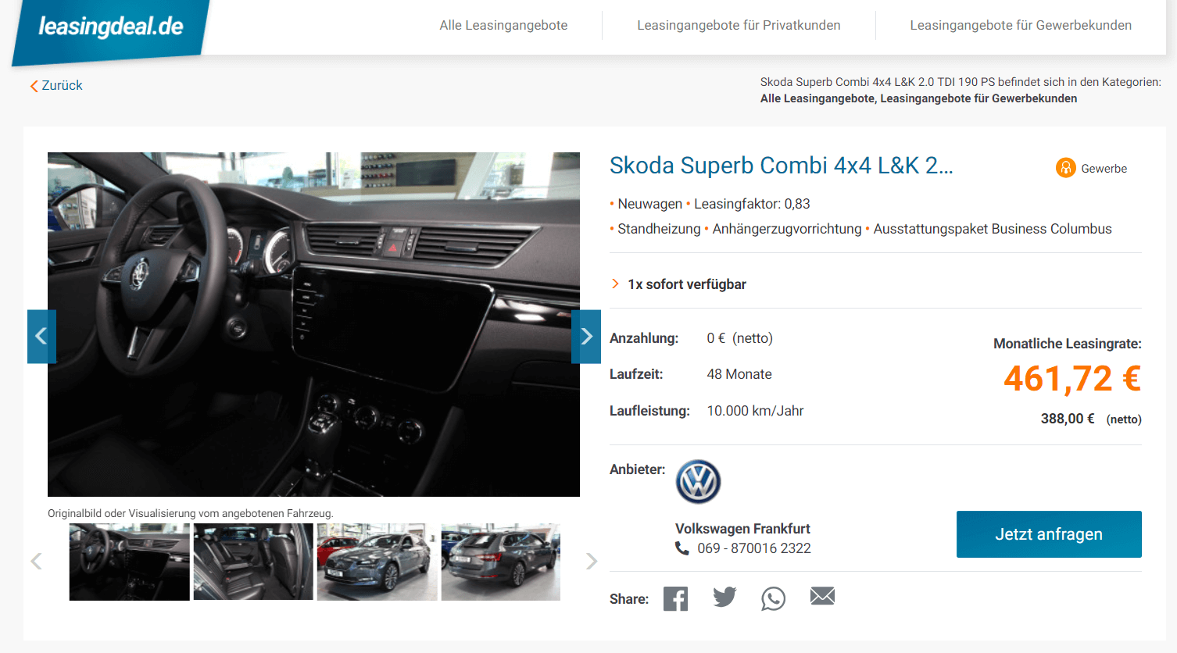This screenshot has height=653, width=1177.
Task: Click the Jetzt anfragen button
Action: pos(1049,534)
